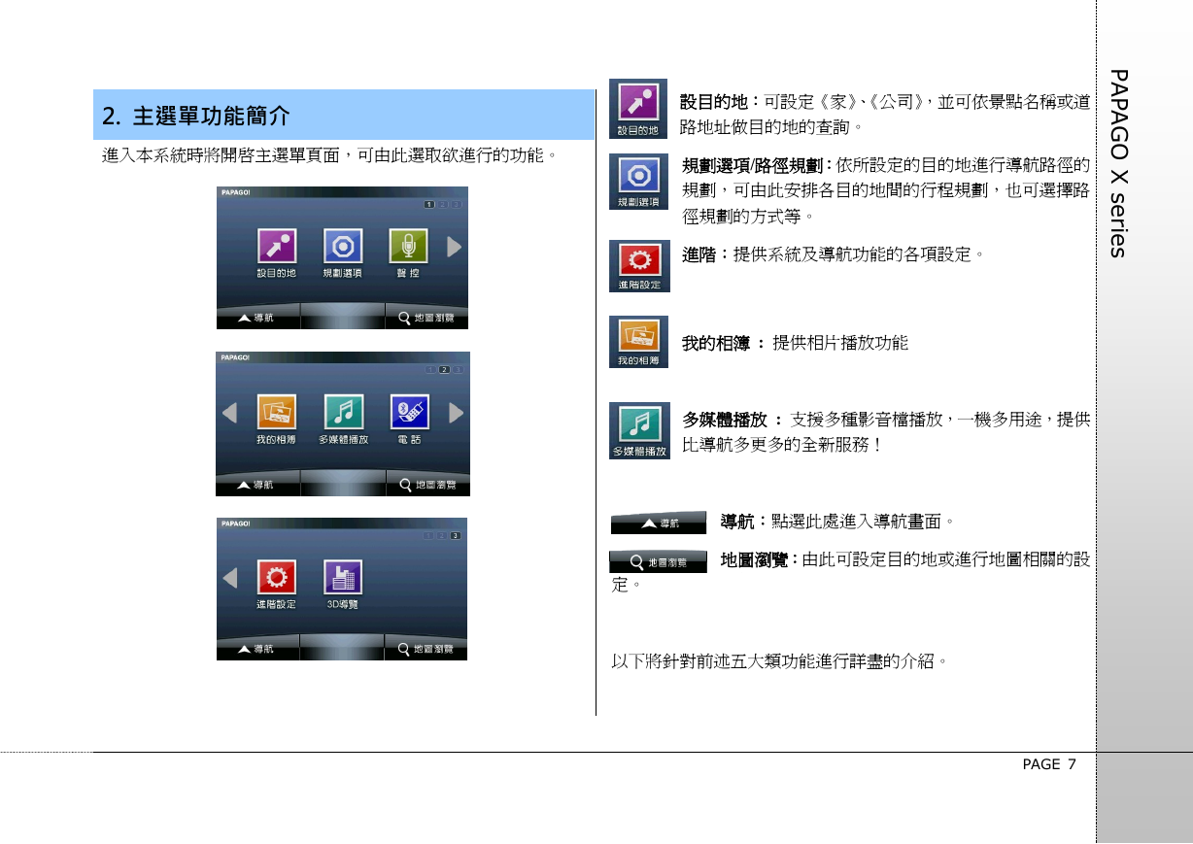Click the 設目的地 icon beside its description
This screenshot has width=1193, height=844.
(638, 109)
